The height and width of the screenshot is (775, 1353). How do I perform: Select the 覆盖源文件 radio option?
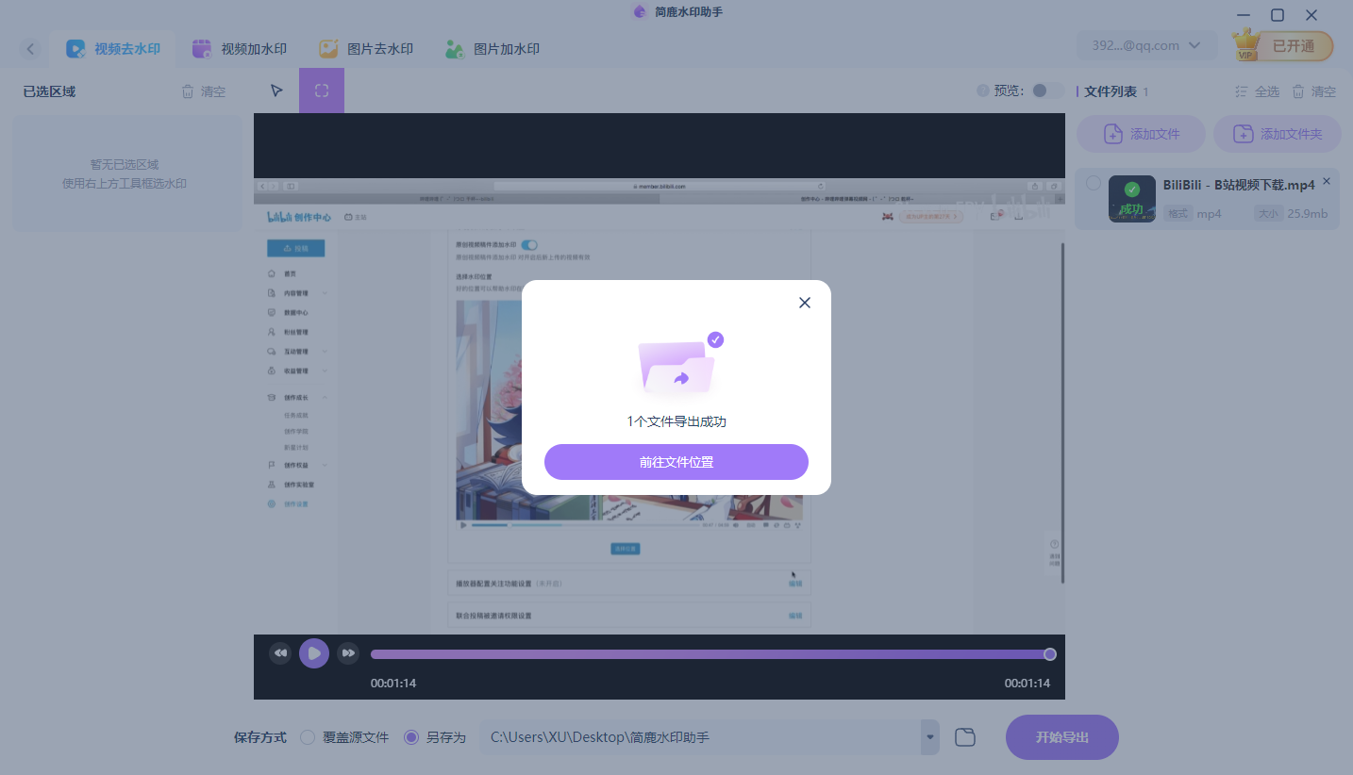tap(343, 737)
